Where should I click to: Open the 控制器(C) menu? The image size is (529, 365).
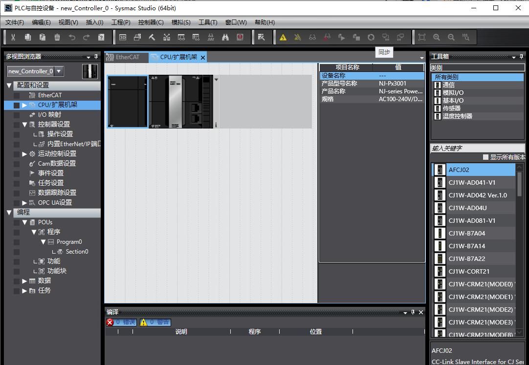pyautogui.click(x=151, y=22)
